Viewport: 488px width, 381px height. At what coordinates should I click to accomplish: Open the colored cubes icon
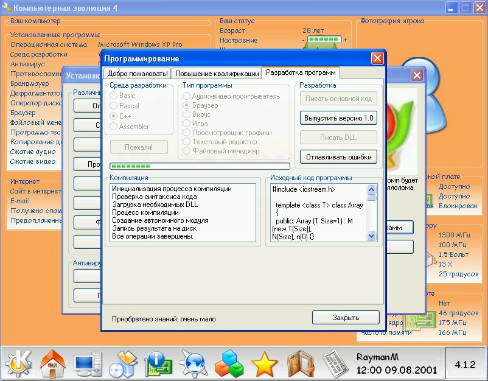[x=229, y=363]
